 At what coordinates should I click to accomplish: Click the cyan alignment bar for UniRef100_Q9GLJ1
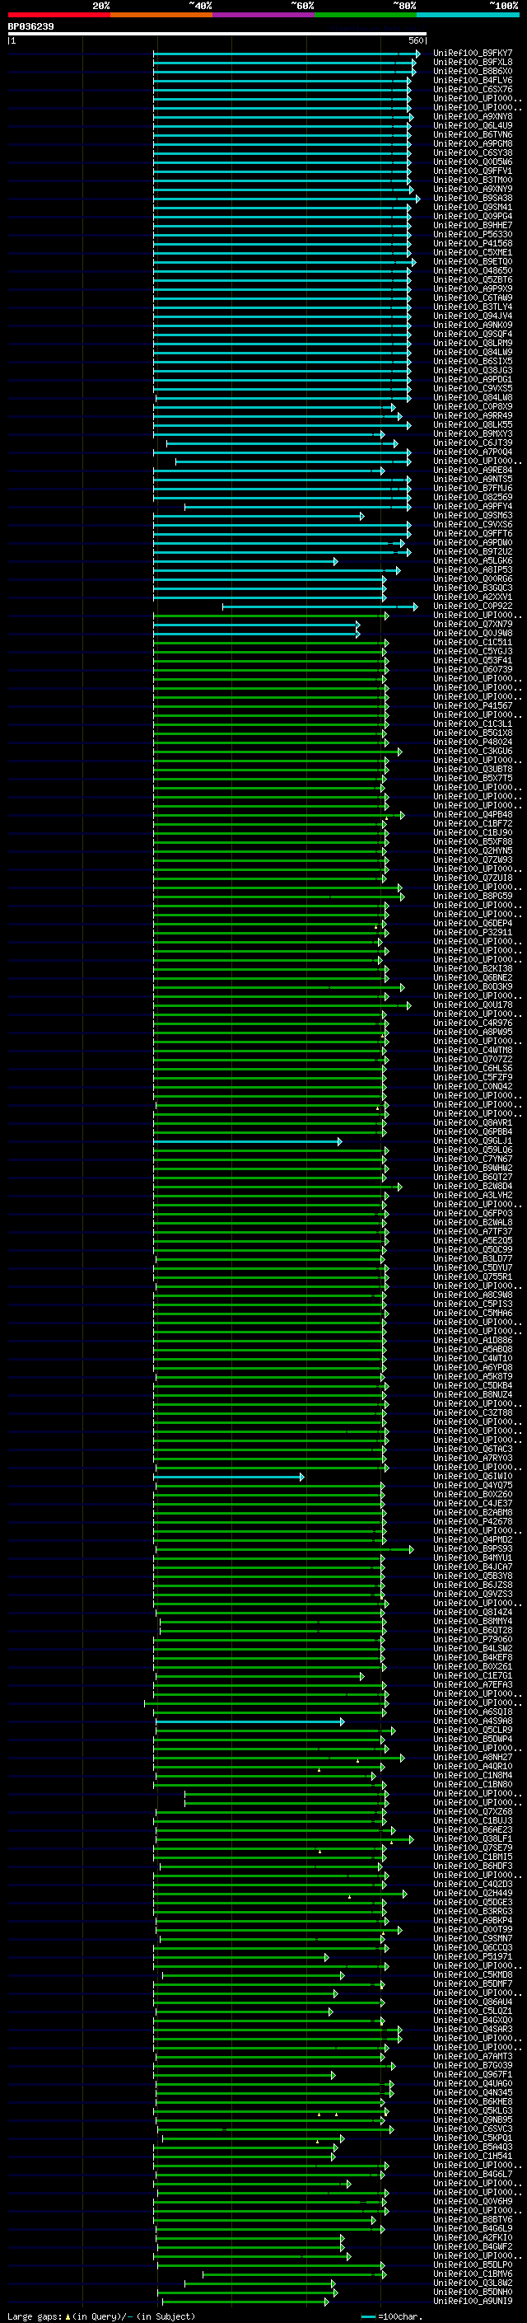248,1140
